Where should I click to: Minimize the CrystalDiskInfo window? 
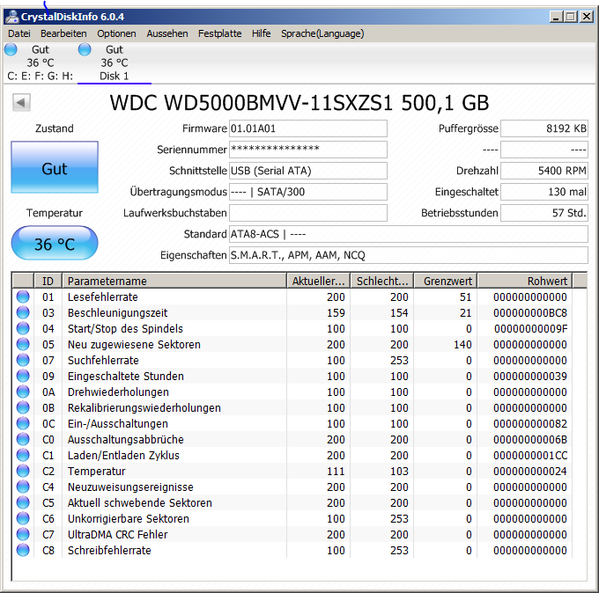coord(556,17)
